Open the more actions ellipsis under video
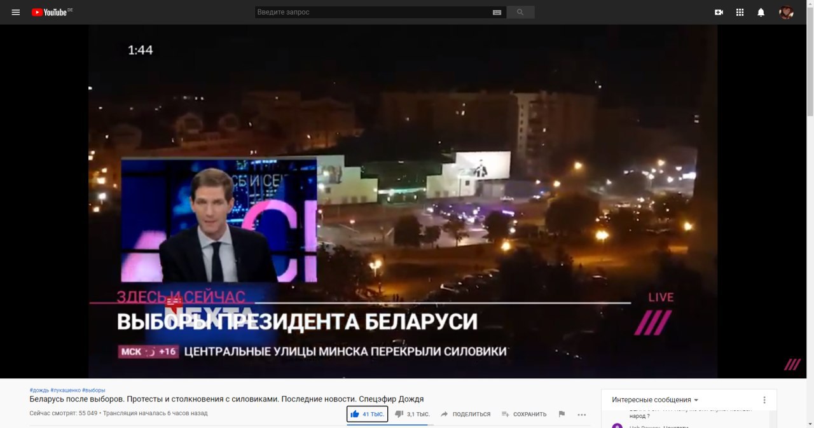814x428 pixels. (x=582, y=414)
